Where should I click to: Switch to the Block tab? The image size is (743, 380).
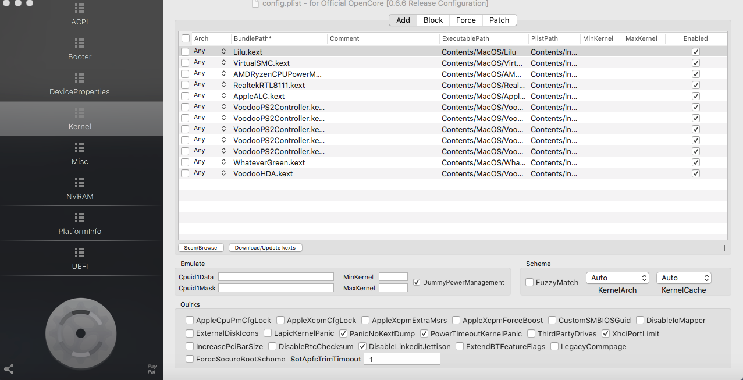[433, 20]
